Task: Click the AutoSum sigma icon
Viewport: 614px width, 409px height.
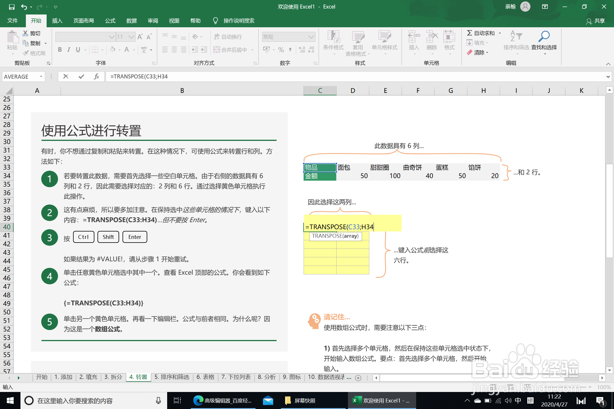Action: (470, 33)
